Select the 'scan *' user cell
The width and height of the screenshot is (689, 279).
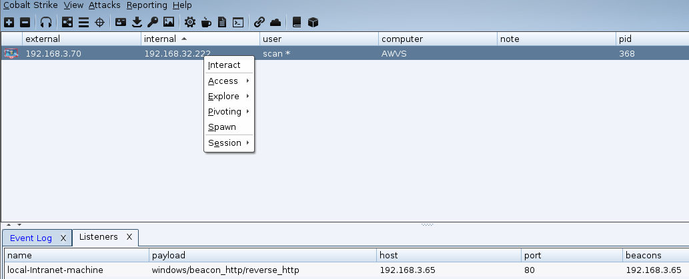coord(319,53)
